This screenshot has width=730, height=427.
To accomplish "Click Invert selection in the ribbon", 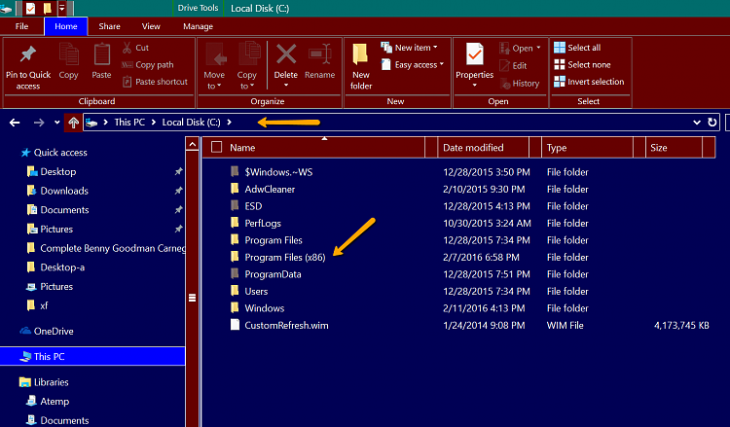I will [589, 82].
